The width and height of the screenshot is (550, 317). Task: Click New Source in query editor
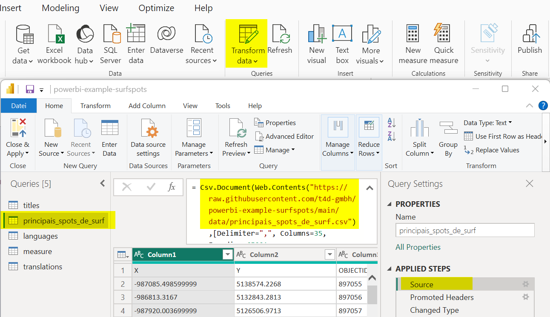click(51, 138)
